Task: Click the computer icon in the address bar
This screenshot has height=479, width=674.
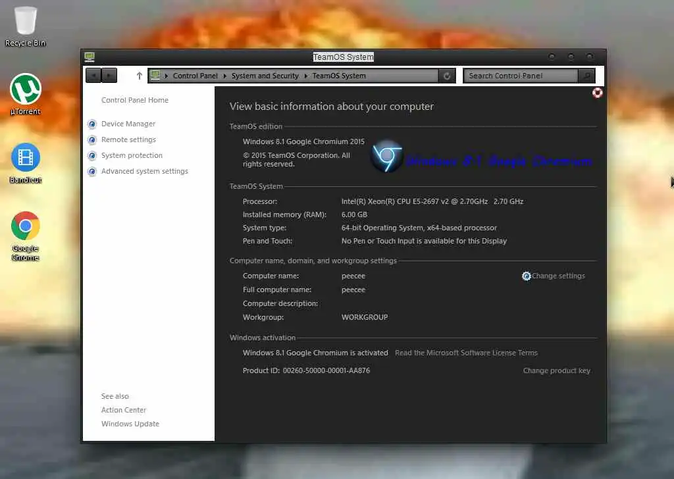Action: 155,76
